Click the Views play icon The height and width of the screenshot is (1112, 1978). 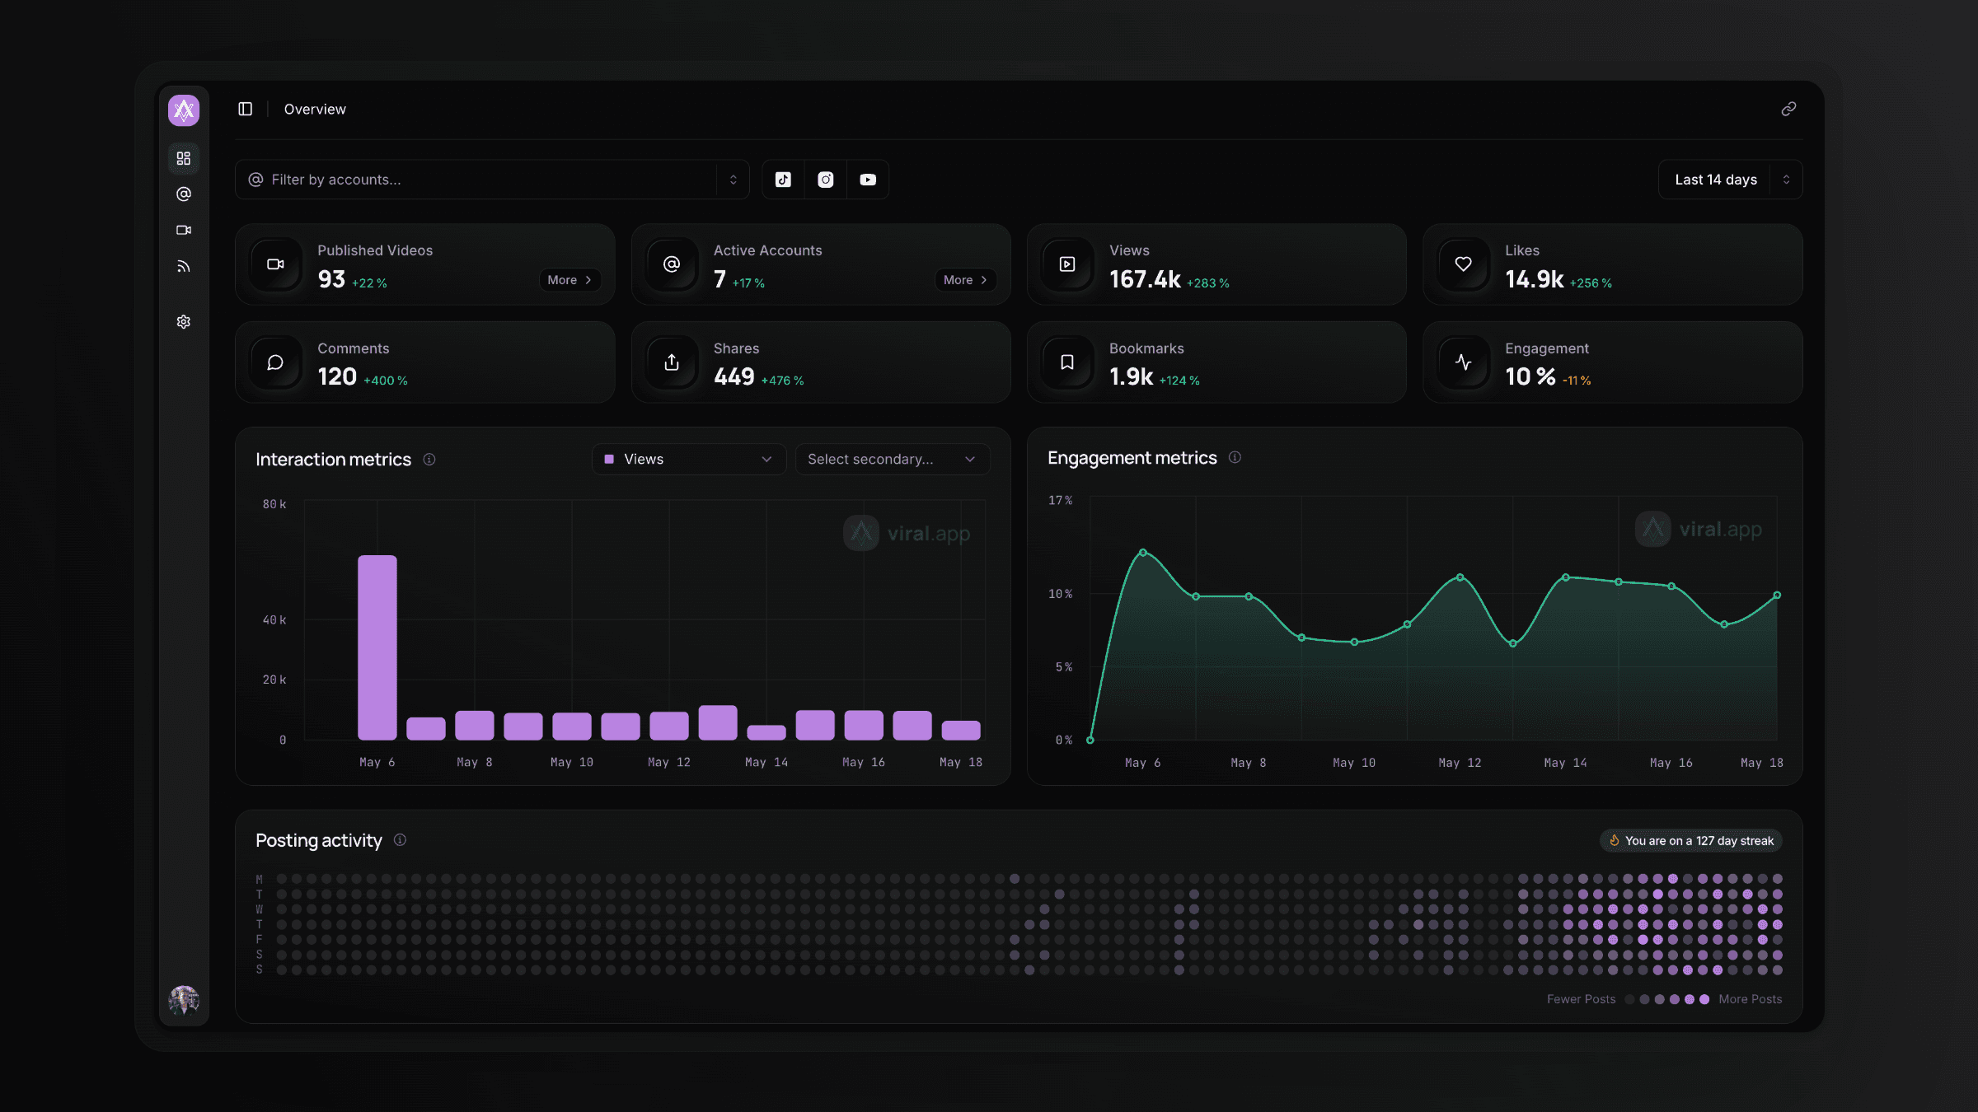pyautogui.click(x=1067, y=264)
